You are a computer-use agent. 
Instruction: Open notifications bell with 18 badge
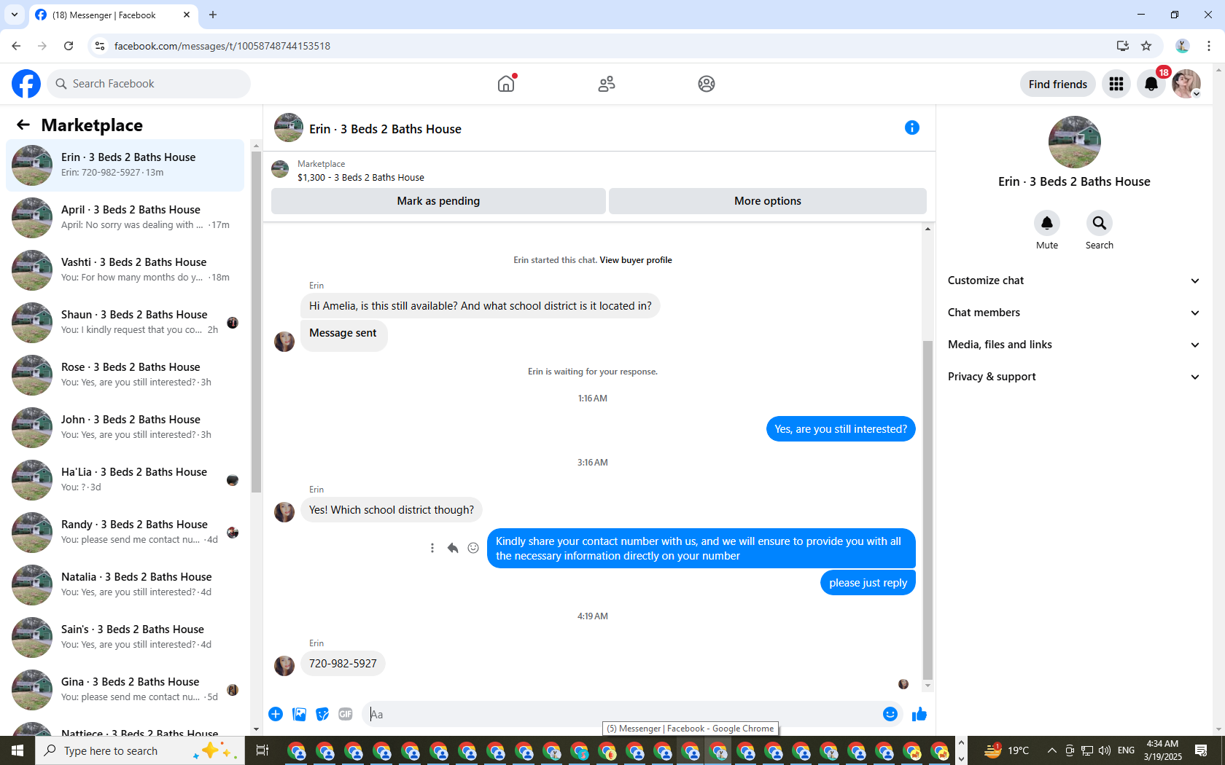pyautogui.click(x=1151, y=84)
